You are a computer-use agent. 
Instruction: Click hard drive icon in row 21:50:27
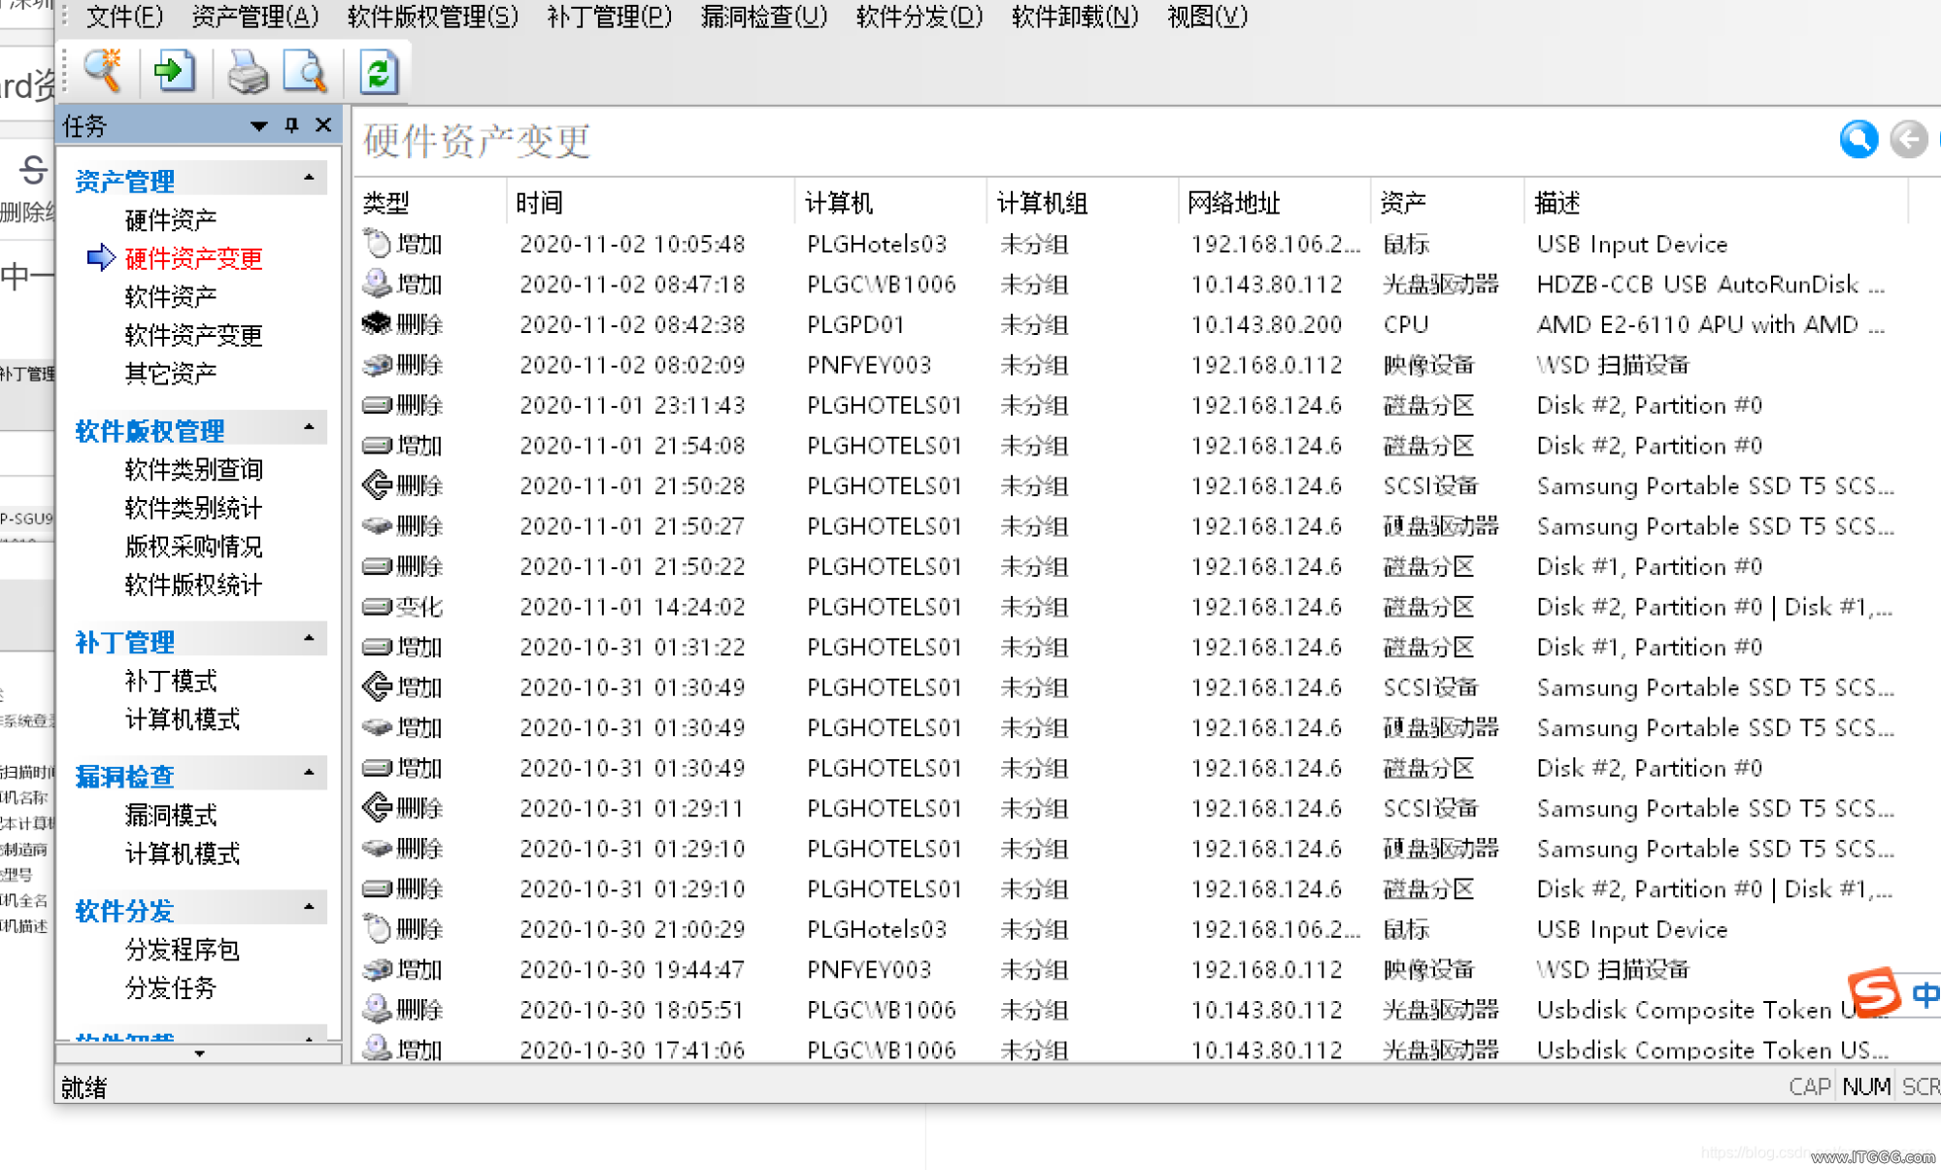[377, 525]
